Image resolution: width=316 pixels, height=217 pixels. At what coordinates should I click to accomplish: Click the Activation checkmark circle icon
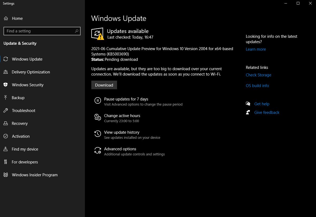(x=6, y=136)
